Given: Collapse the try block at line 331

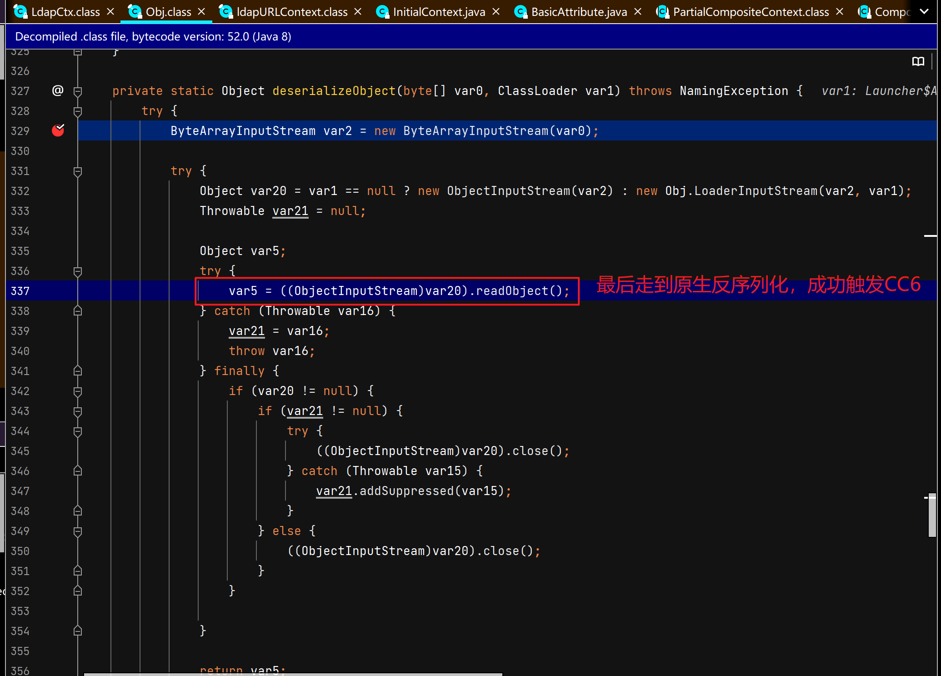Looking at the screenshot, I should pyautogui.click(x=78, y=171).
